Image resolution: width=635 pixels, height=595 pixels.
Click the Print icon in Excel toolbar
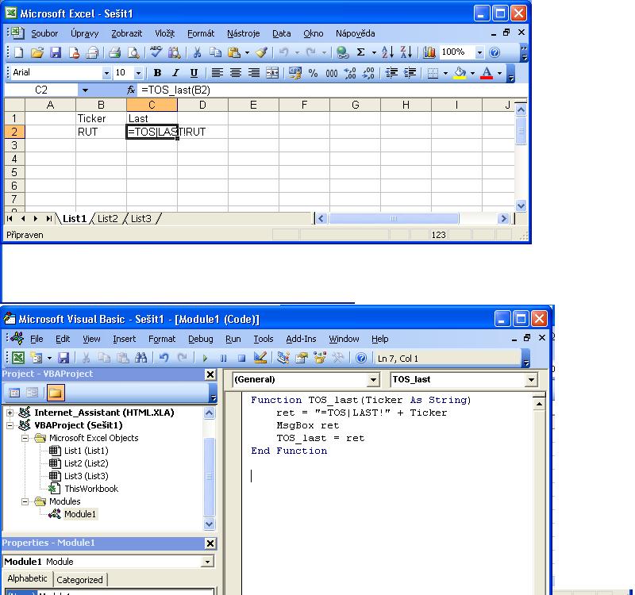114,52
